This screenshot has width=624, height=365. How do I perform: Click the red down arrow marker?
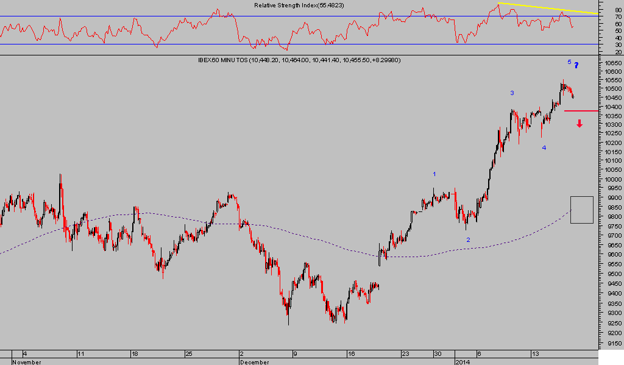[x=580, y=124]
